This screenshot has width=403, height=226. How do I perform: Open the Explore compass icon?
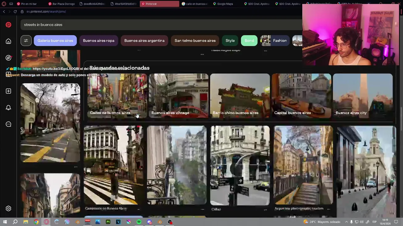tap(9, 58)
